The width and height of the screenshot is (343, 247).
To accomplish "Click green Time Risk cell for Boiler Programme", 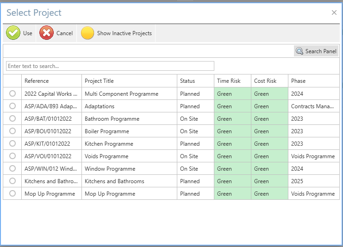I will [x=232, y=131].
